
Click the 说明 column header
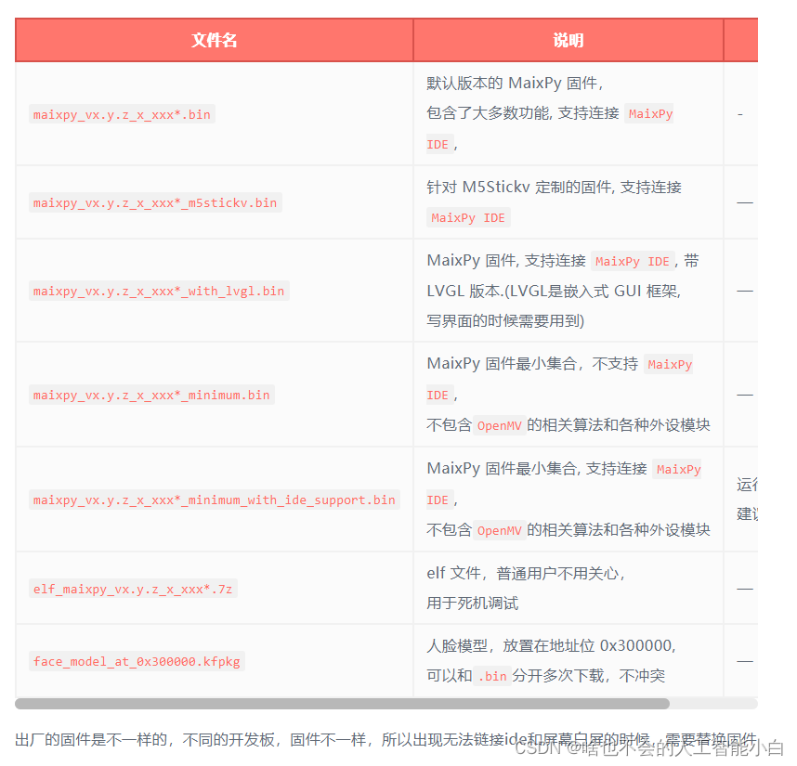568,40
